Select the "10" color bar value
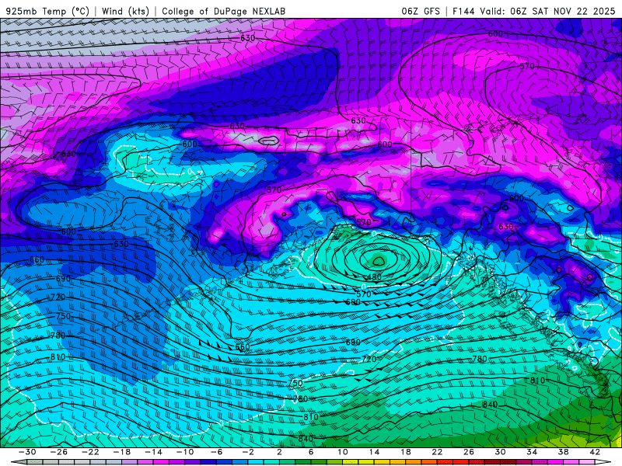Viewport: 622px width, 466px height. [x=343, y=452]
